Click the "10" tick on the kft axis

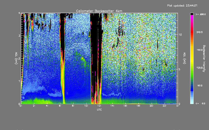click(180, 35)
